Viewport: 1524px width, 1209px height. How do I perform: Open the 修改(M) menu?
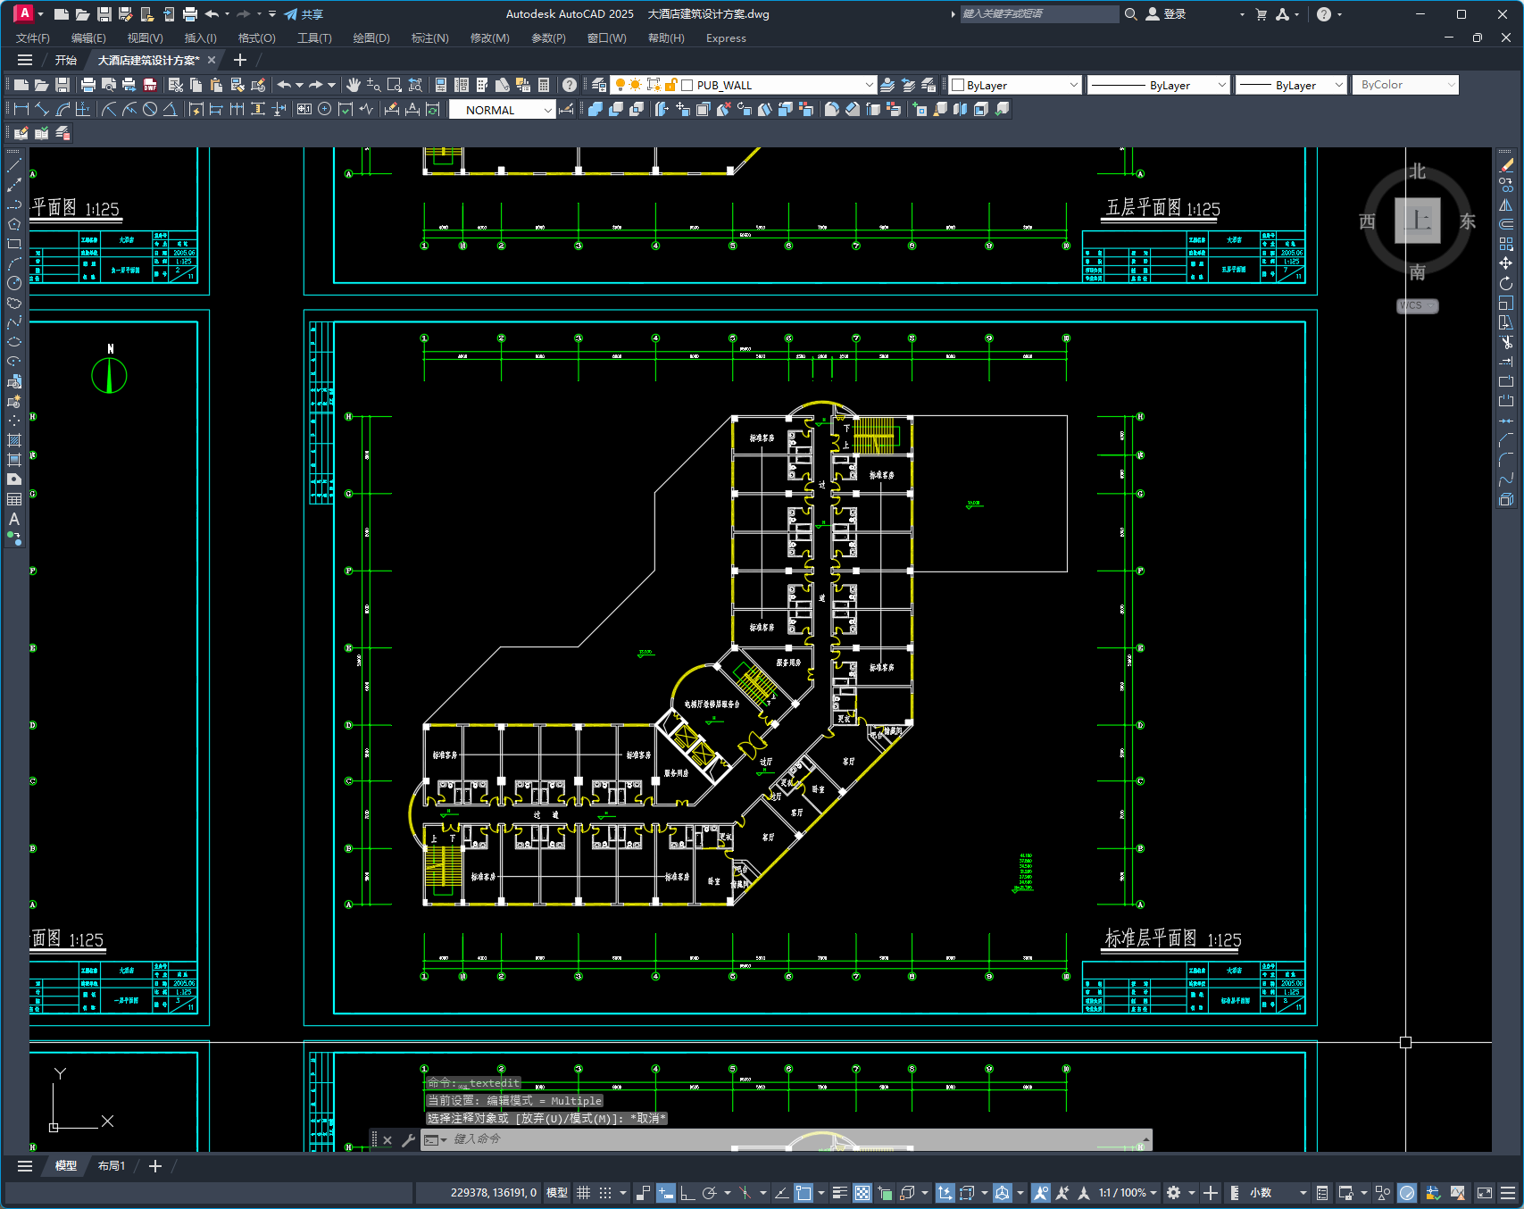click(x=489, y=38)
